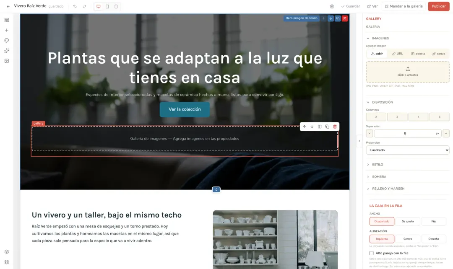The image size is (453, 269).
Task: Move hero section up with arrow
Action: coord(323,18)
